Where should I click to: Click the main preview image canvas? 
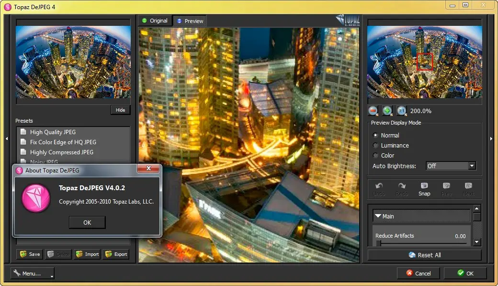tap(249, 145)
